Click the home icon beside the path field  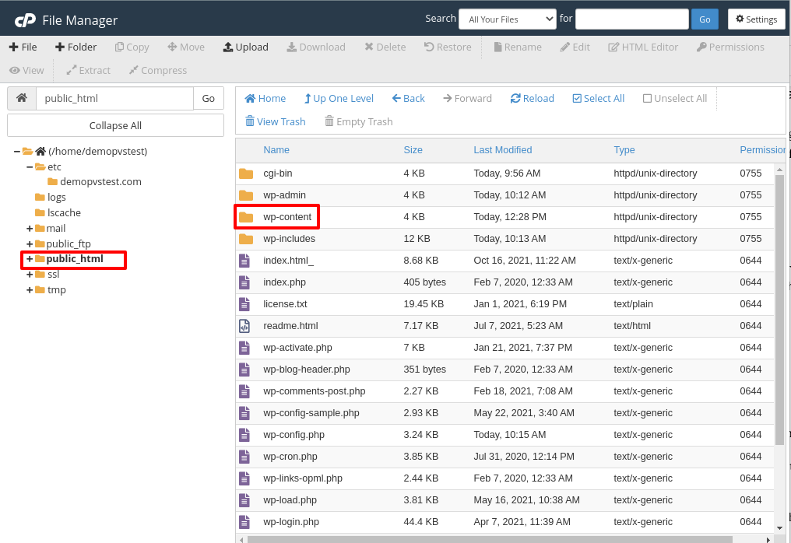coord(22,98)
